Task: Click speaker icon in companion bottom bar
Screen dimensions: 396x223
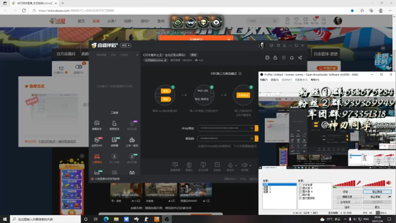Action: tap(244, 165)
